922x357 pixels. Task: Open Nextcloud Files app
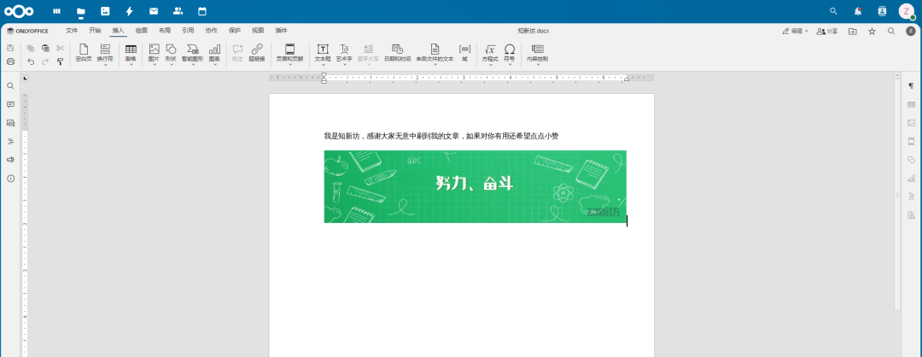[x=80, y=11]
